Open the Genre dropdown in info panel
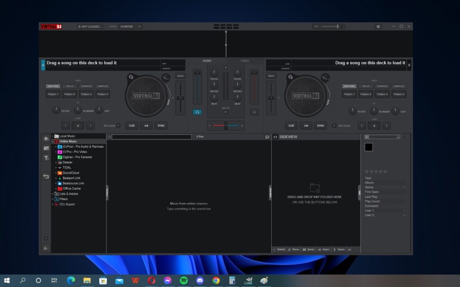The width and height of the screenshot is (460, 287). 404,187
